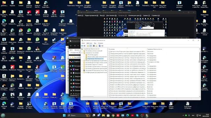Open the Shareman desktop shortcut
Screen dimensions: 211x118
tap(21, 40)
